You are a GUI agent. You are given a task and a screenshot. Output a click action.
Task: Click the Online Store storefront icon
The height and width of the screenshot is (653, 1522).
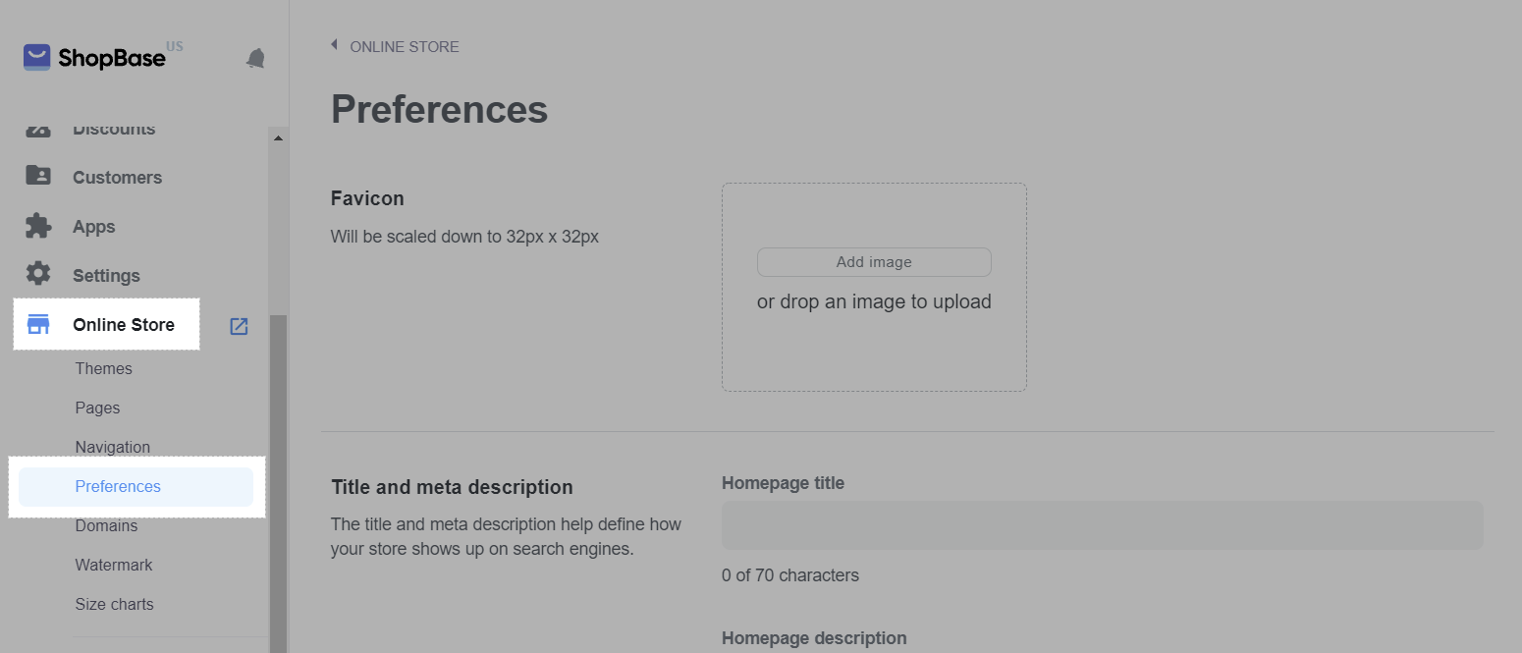38,325
